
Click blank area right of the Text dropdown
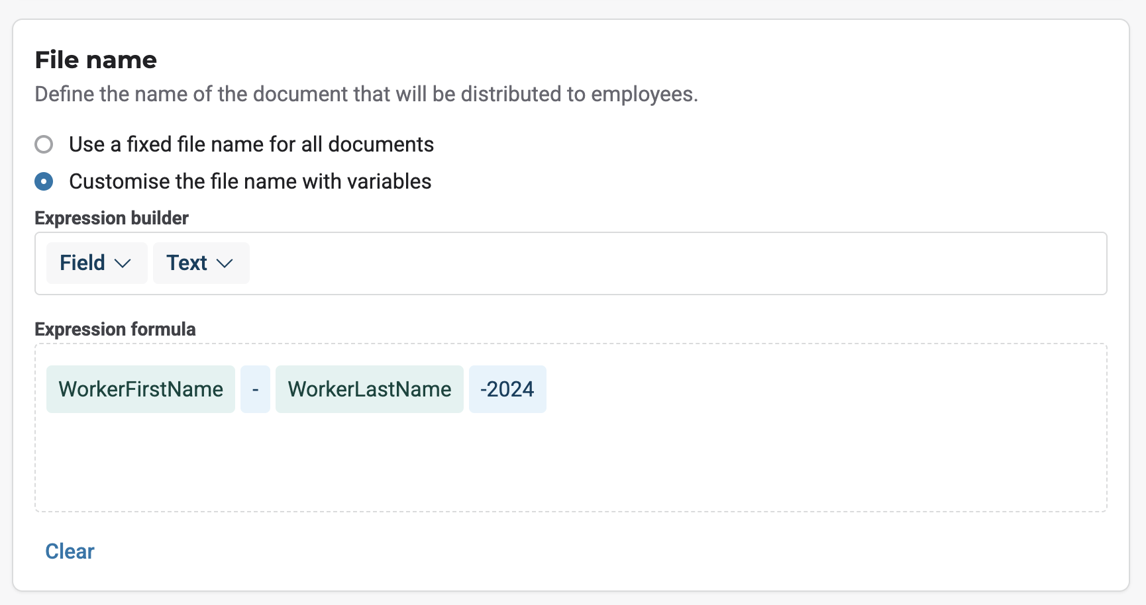point(662,263)
